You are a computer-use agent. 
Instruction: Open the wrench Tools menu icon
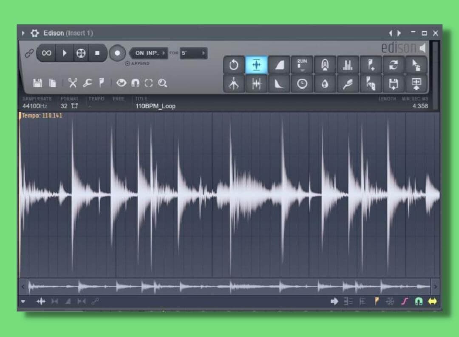87,83
